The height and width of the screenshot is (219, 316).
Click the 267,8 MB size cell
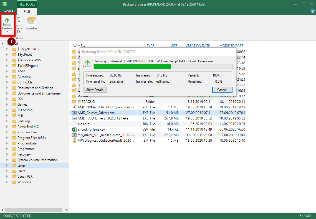[171, 118]
